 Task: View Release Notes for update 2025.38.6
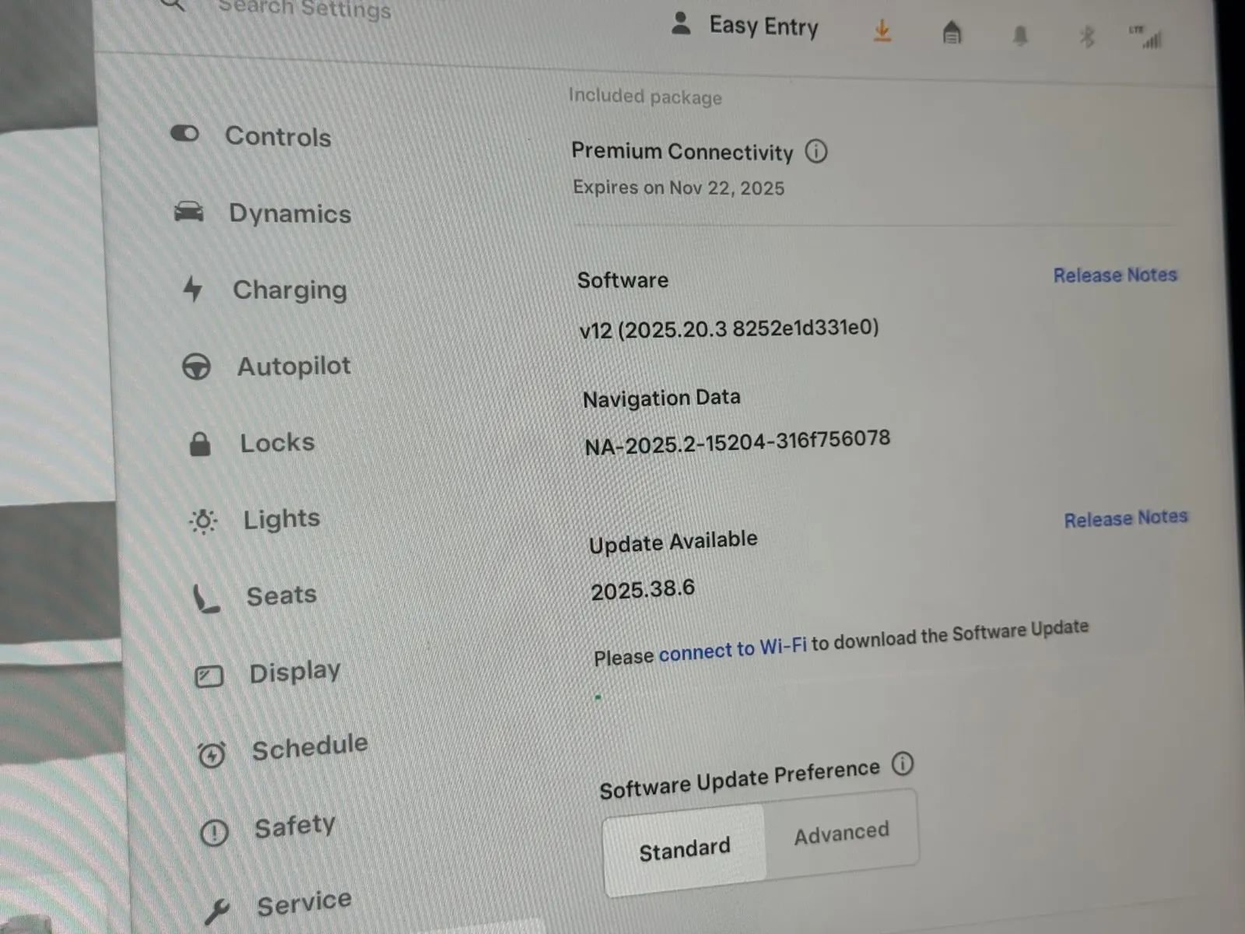1125,518
